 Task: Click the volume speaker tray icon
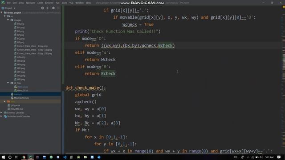(x=261, y=157)
